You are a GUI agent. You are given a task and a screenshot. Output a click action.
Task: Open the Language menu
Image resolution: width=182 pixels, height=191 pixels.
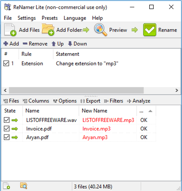coord(75,18)
